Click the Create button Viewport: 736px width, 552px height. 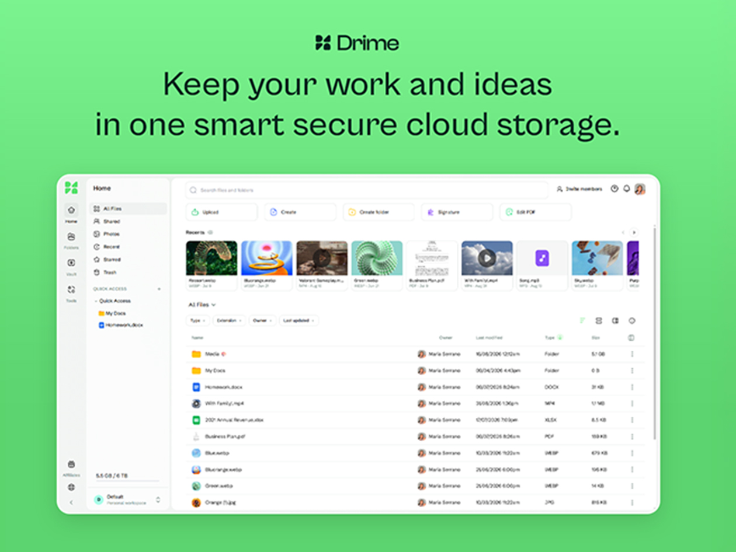[x=300, y=212]
